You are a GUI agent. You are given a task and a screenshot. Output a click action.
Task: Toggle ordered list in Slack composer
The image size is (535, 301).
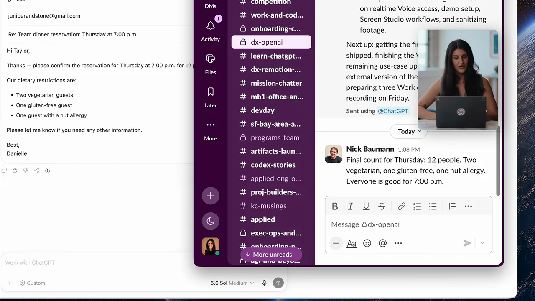point(417,206)
